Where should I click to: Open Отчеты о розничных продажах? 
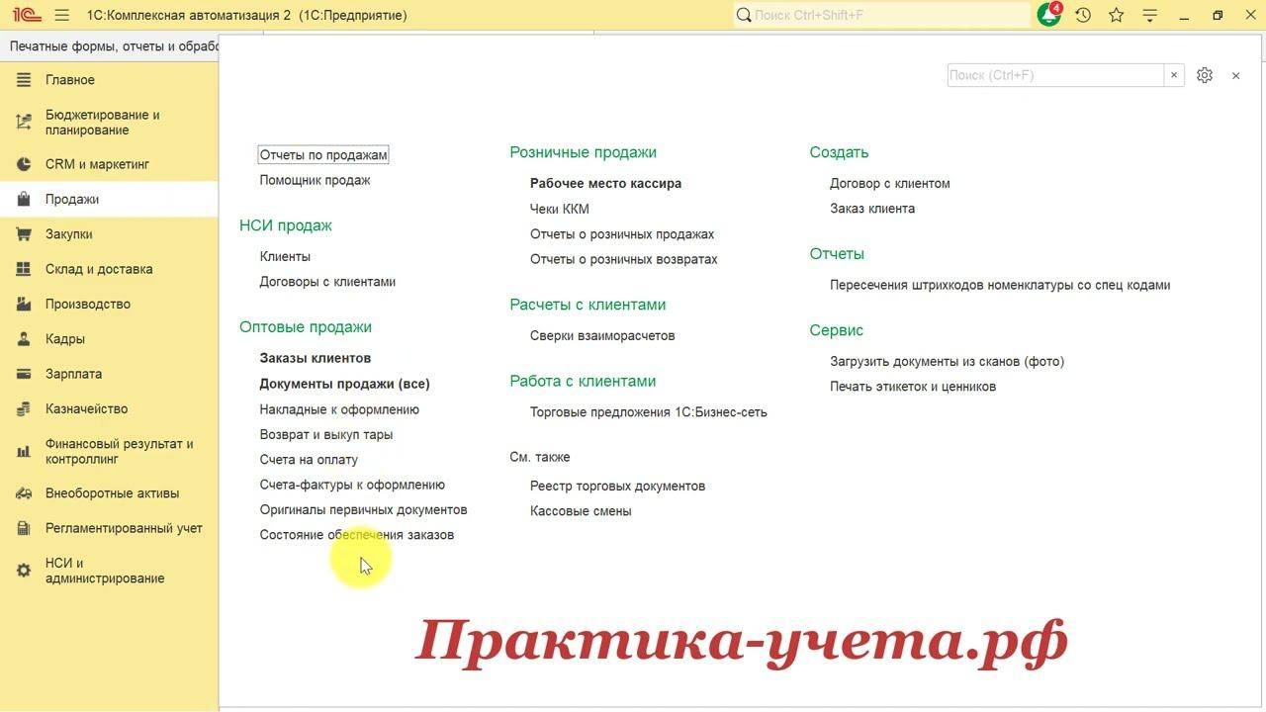coord(622,234)
